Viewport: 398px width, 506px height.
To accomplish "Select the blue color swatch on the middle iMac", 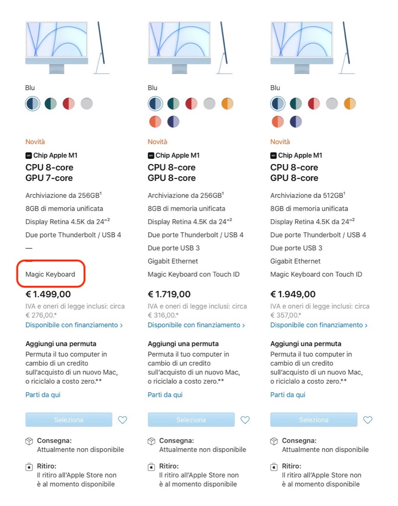I will (x=155, y=104).
